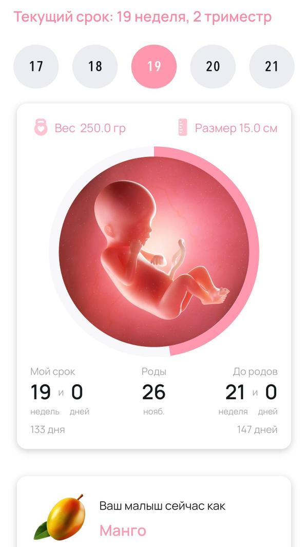
Task: Tap the 'Вес 250.0 гр' label
Action: click(x=90, y=128)
